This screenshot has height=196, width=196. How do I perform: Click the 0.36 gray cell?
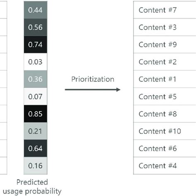pos(36,79)
